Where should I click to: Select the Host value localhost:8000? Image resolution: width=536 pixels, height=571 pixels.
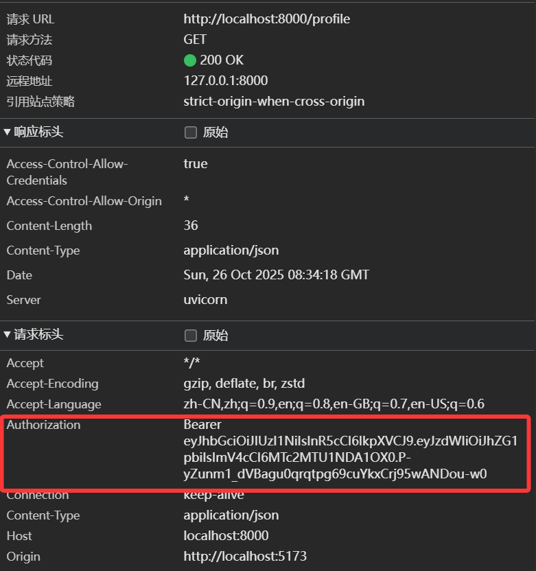(226, 536)
